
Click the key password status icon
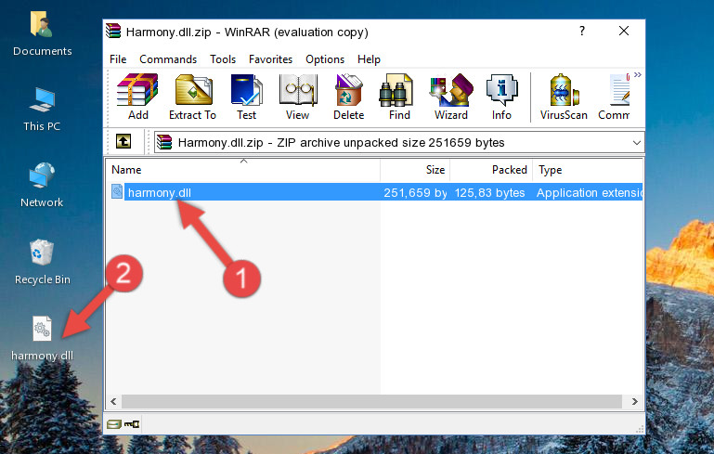click(132, 424)
